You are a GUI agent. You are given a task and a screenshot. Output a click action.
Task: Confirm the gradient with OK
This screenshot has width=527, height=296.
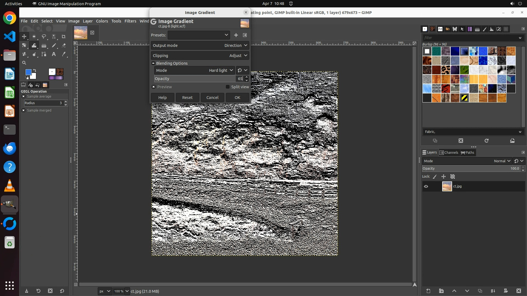tap(237, 98)
